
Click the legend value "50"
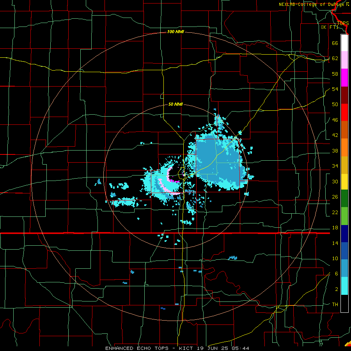point(335,105)
